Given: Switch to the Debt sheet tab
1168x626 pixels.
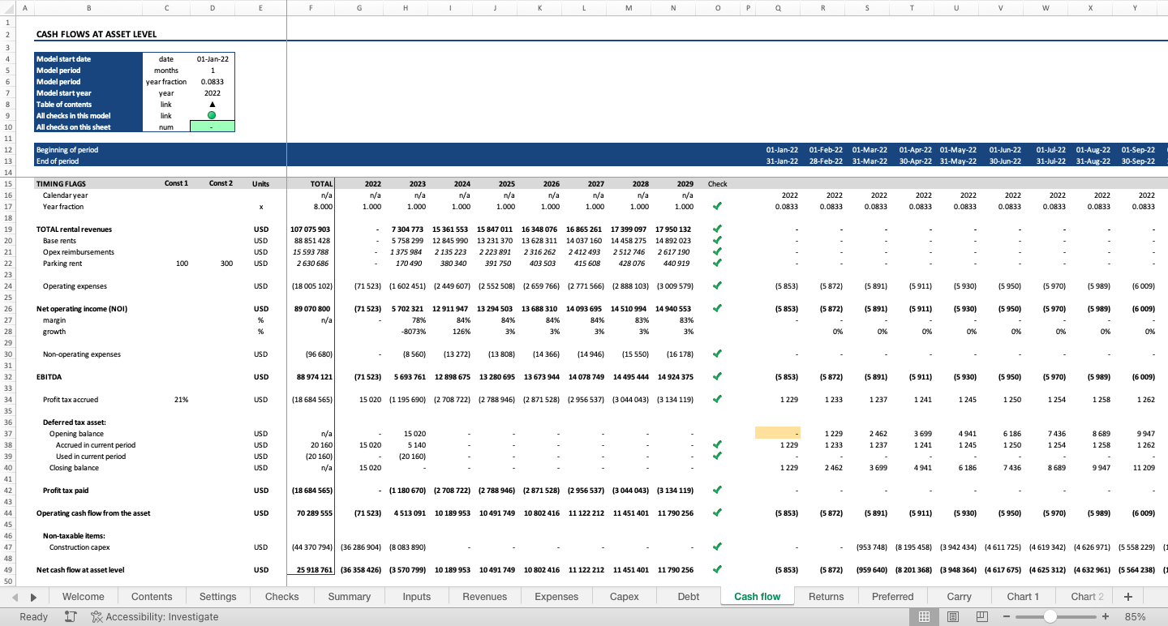Looking at the screenshot, I should tap(689, 597).
